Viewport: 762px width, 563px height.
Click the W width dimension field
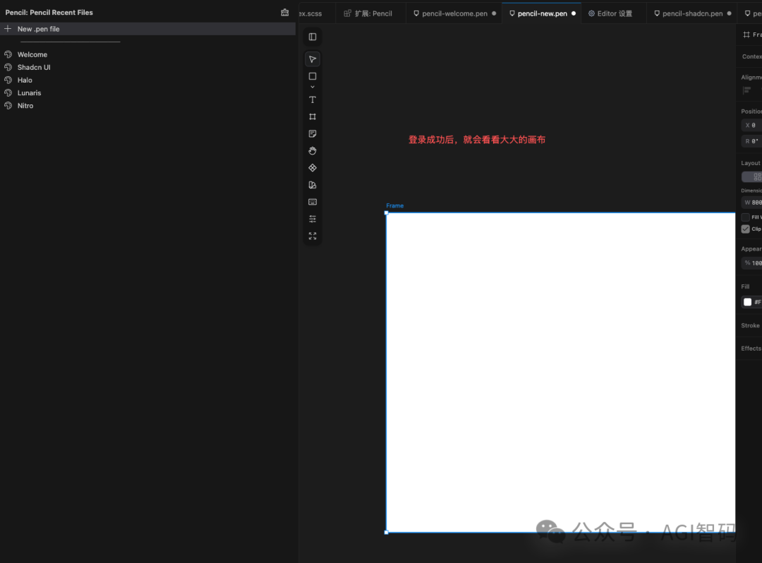(x=752, y=202)
